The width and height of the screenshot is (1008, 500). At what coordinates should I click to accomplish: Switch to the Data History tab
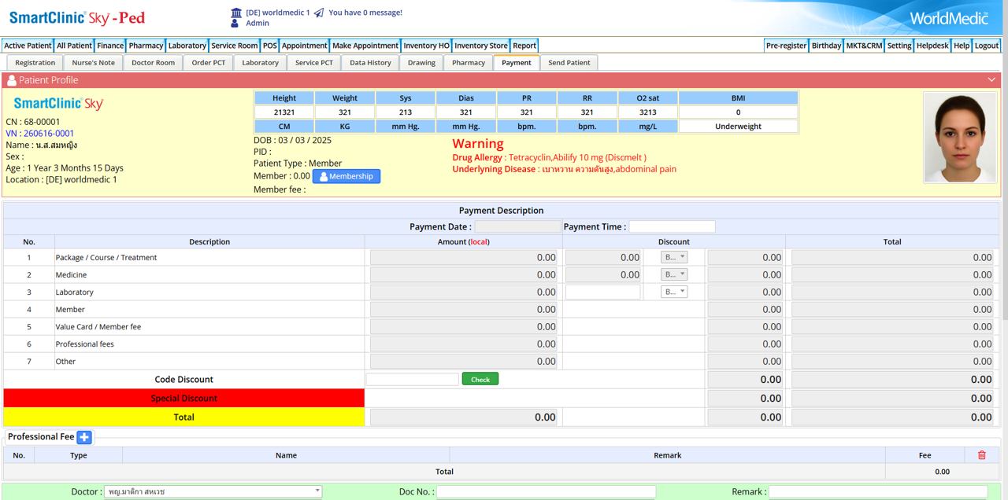(x=371, y=63)
